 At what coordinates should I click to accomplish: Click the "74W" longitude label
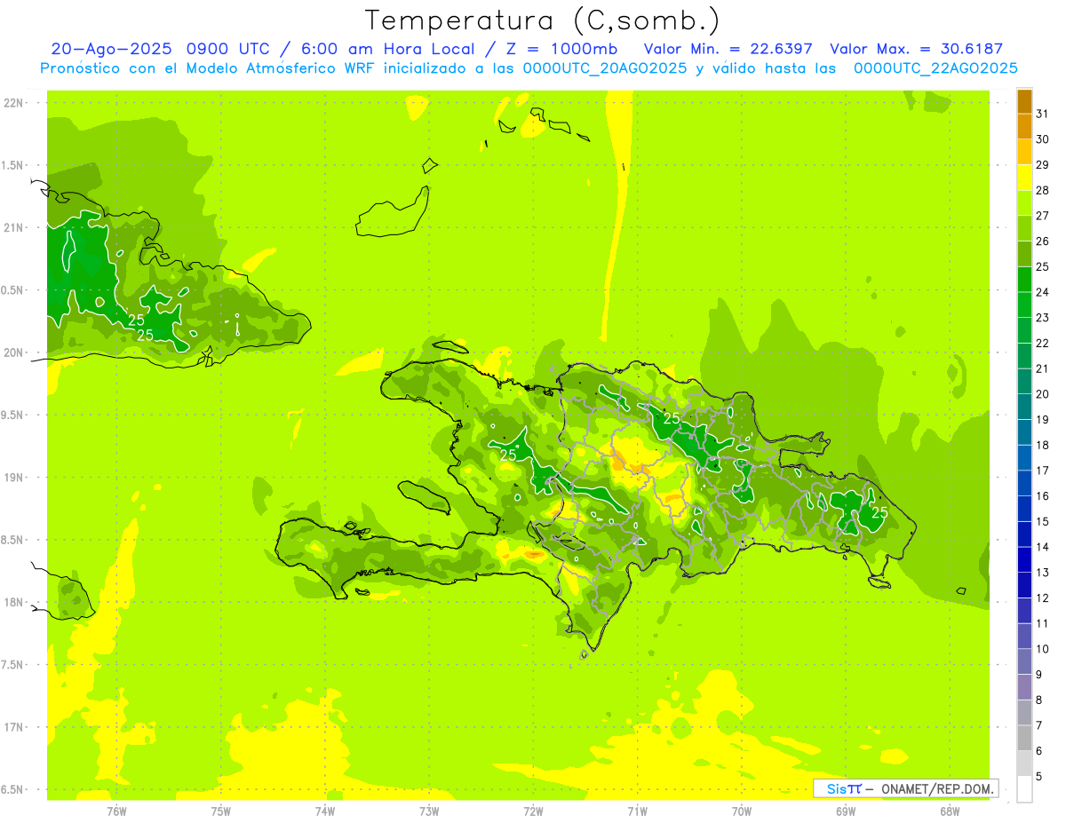(325, 811)
